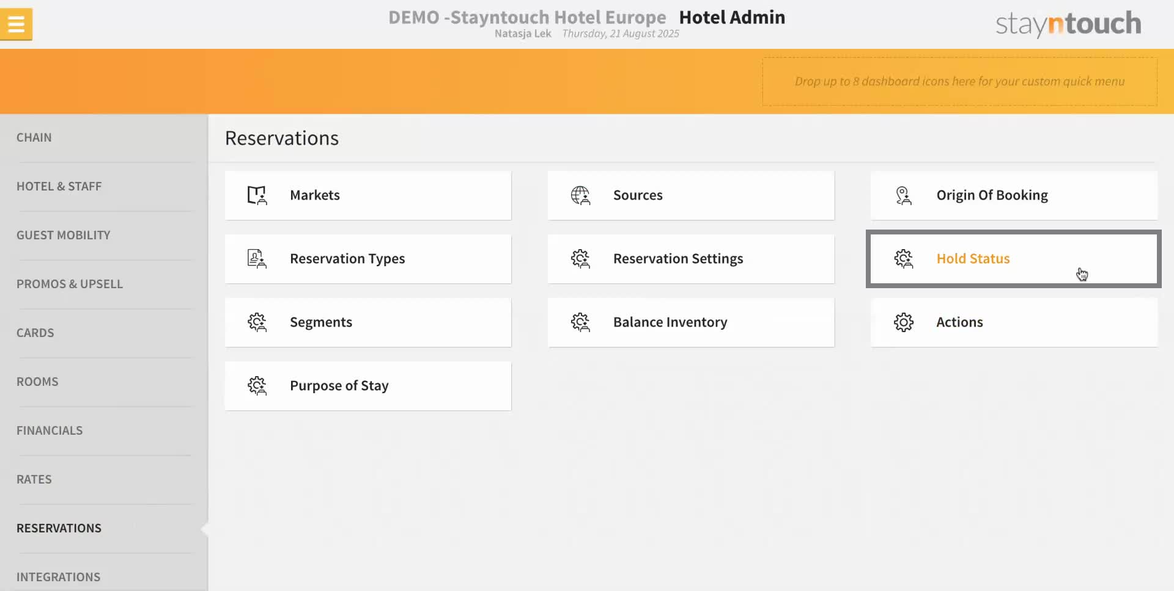Open the Segments tile
This screenshot has width=1174, height=591.
tap(368, 322)
